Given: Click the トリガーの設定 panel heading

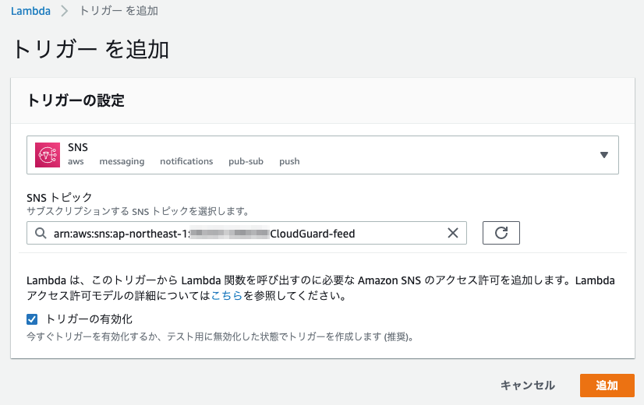Looking at the screenshot, I should pos(76,100).
